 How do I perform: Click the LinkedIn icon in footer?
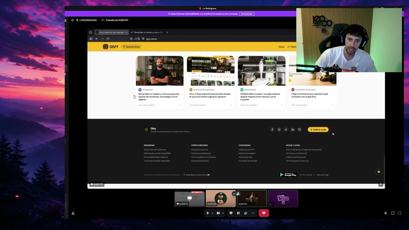(293, 130)
